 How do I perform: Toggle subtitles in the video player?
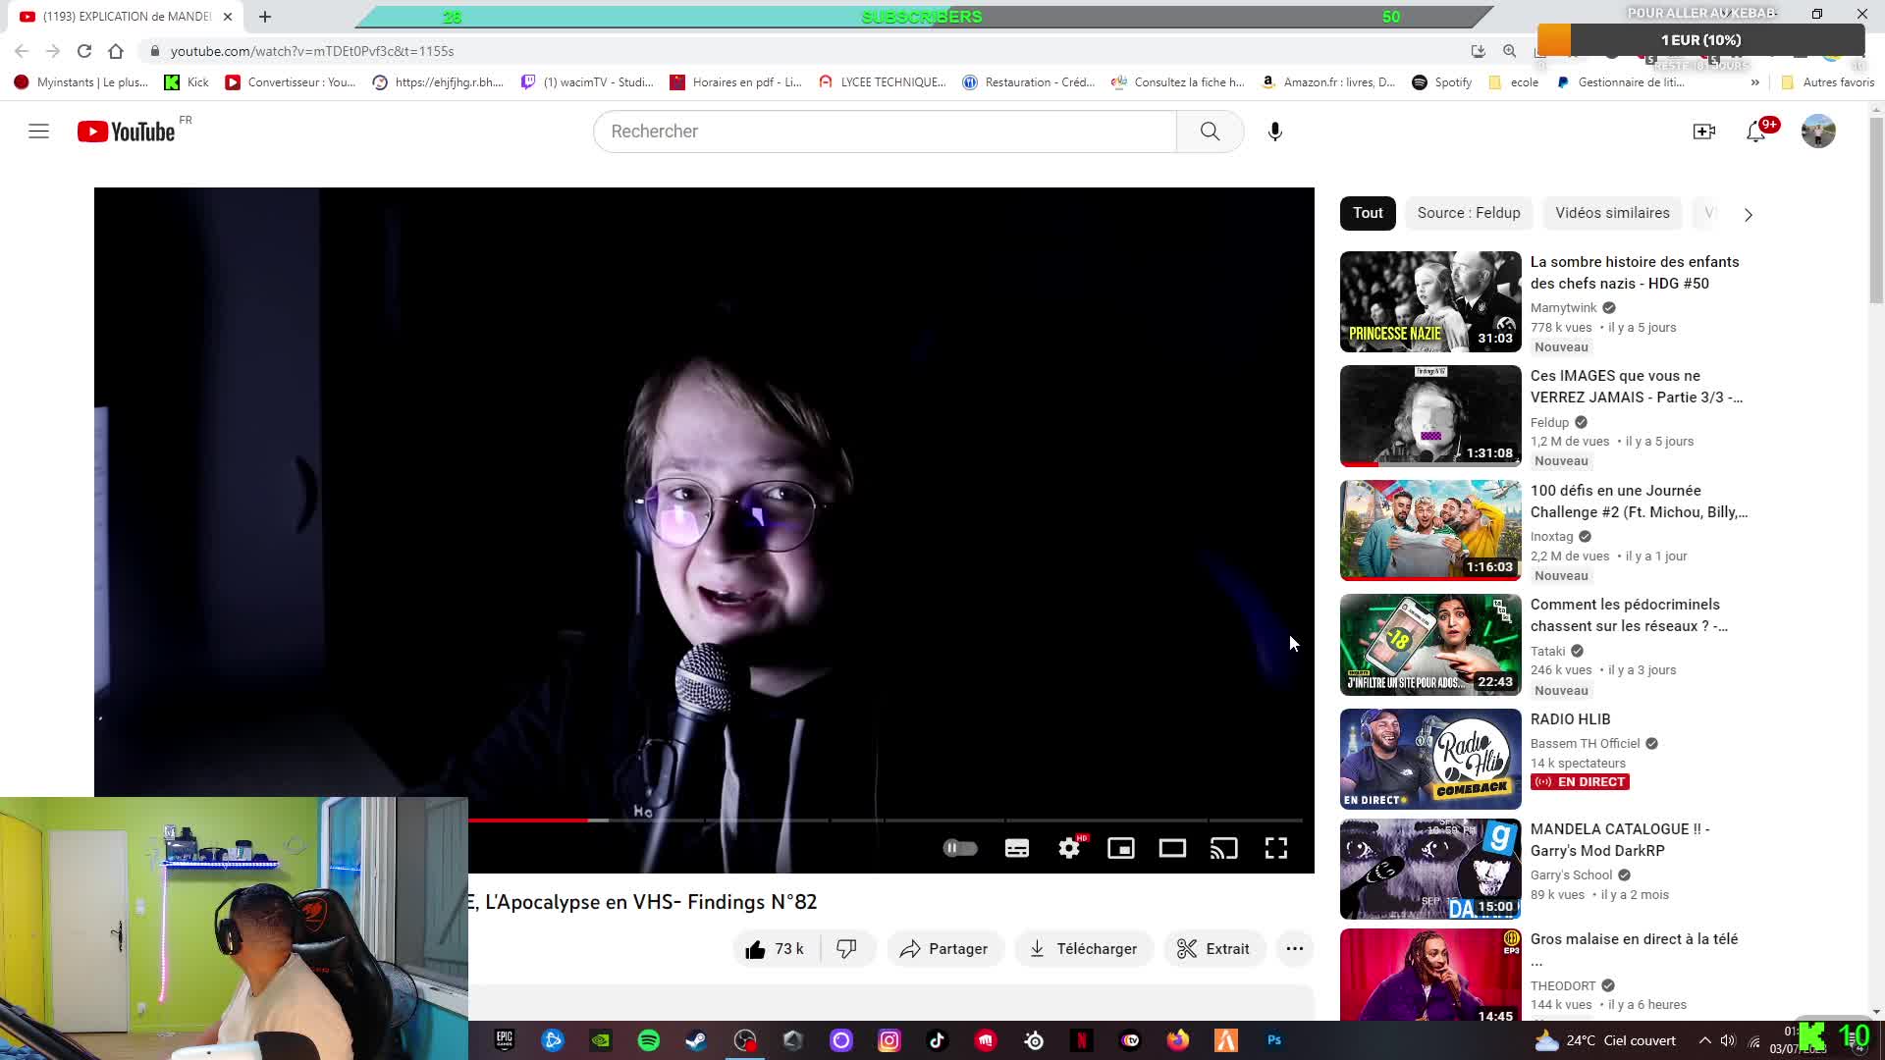[1017, 848]
